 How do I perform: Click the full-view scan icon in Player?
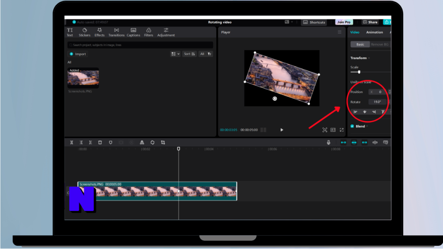click(x=324, y=130)
